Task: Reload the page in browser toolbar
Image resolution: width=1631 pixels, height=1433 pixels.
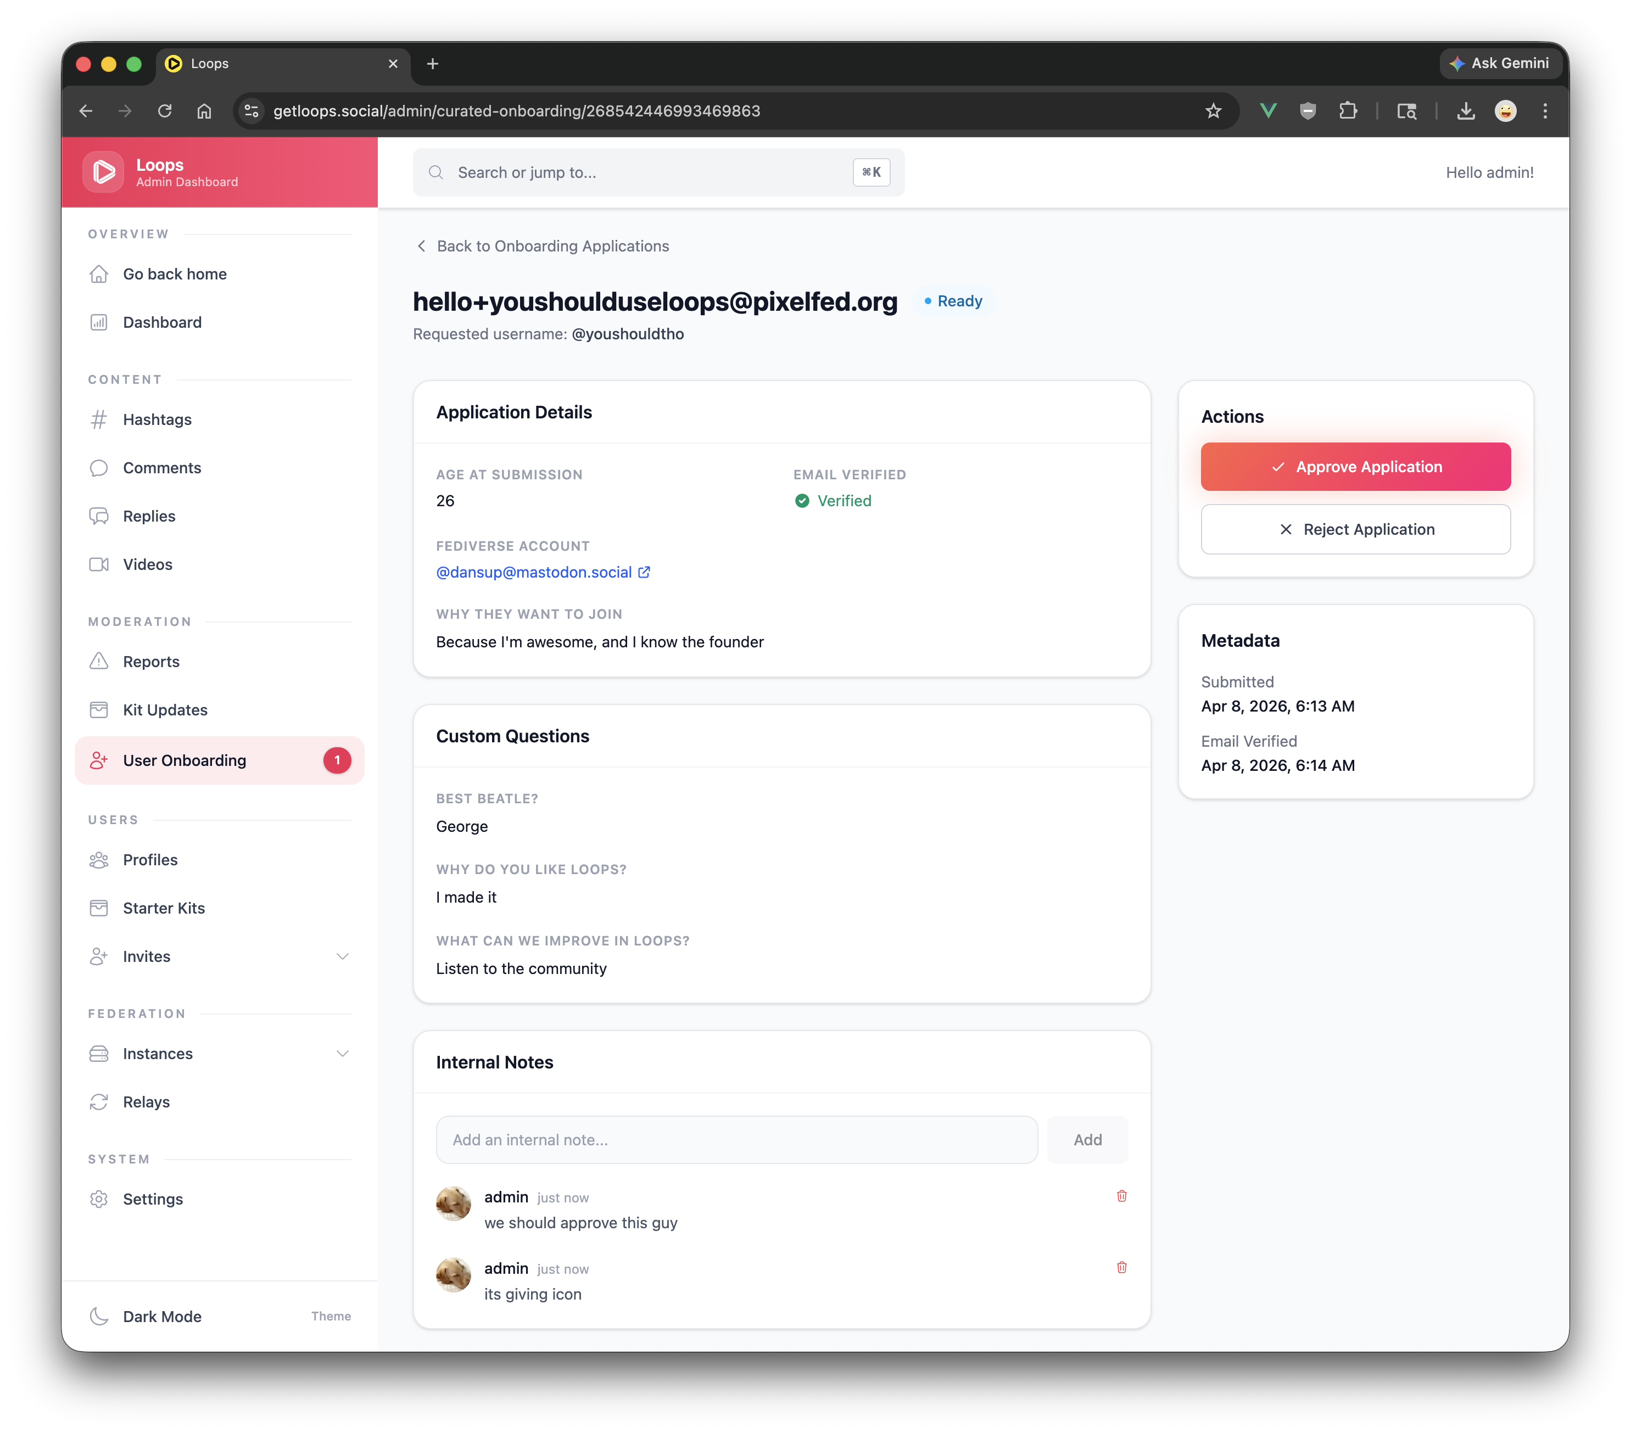Action: coord(164,111)
